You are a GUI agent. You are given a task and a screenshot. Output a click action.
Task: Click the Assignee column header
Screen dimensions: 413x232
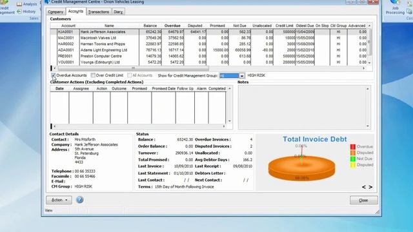(81, 89)
